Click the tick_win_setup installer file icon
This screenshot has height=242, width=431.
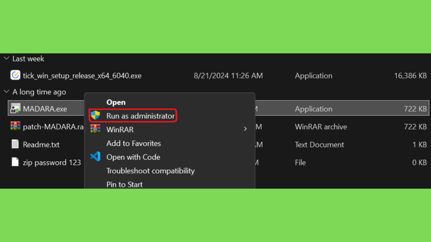(x=15, y=75)
